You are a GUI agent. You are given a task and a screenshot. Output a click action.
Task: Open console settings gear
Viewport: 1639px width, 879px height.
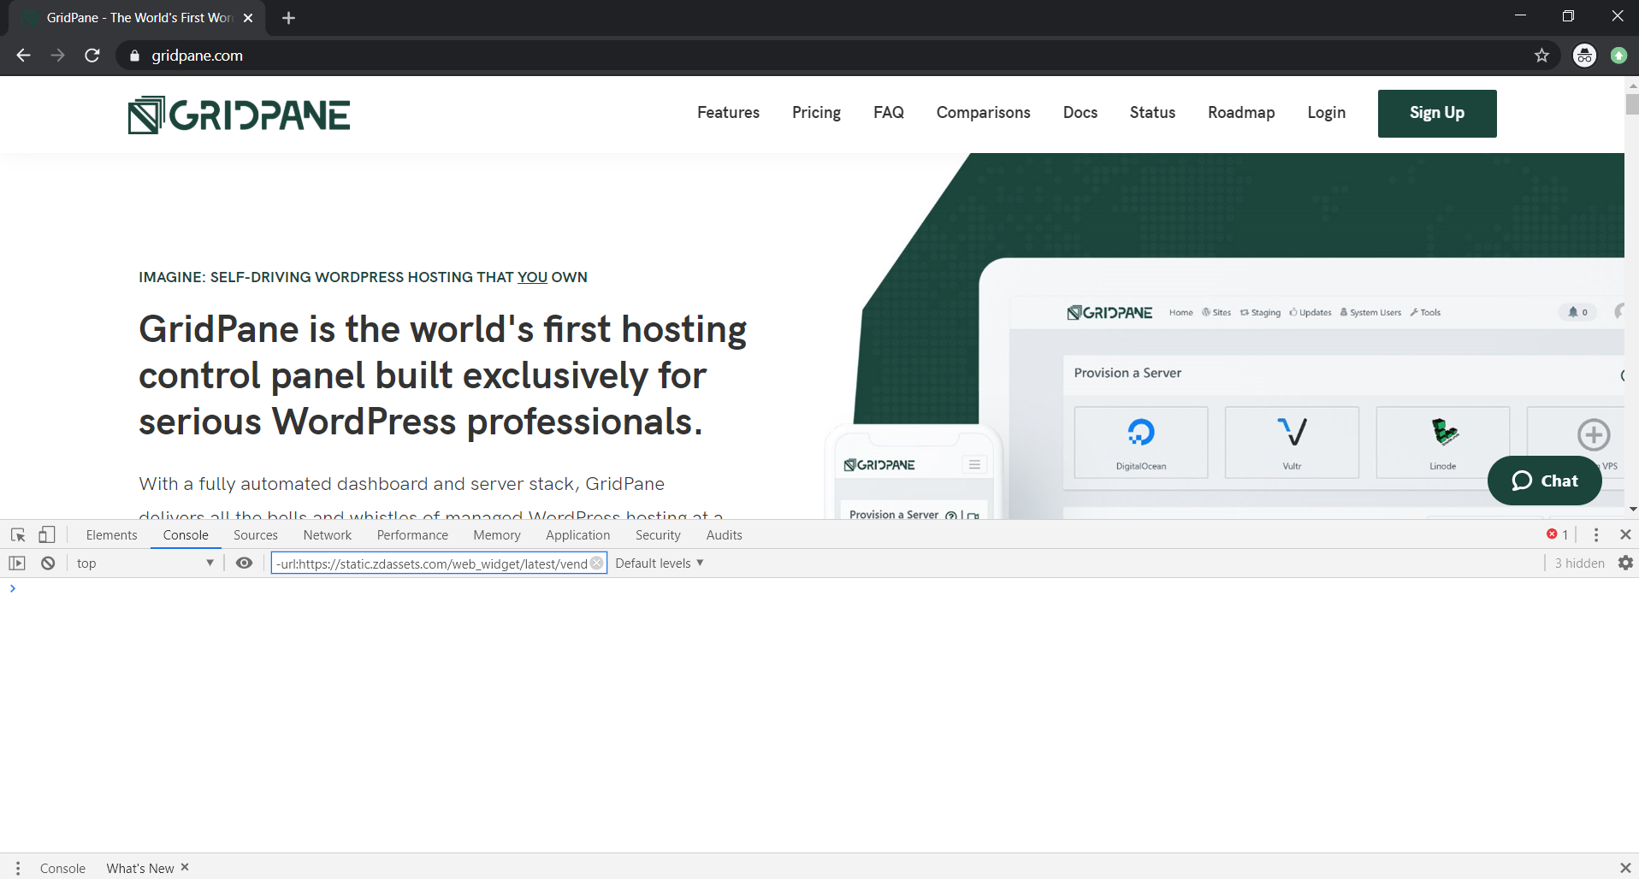[1625, 563]
